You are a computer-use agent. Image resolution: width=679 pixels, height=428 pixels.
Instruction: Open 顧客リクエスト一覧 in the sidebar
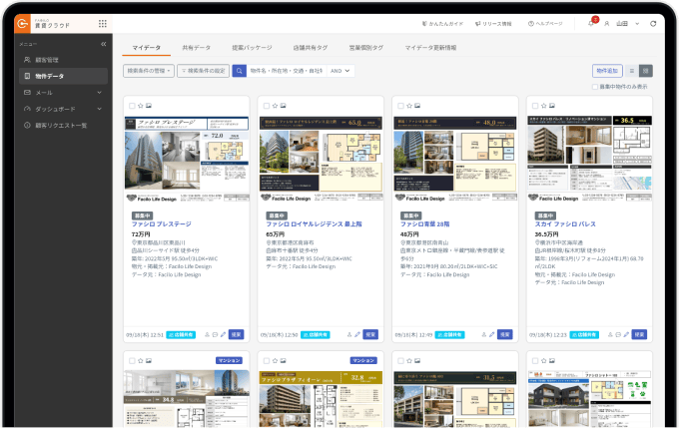click(x=63, y=126)
